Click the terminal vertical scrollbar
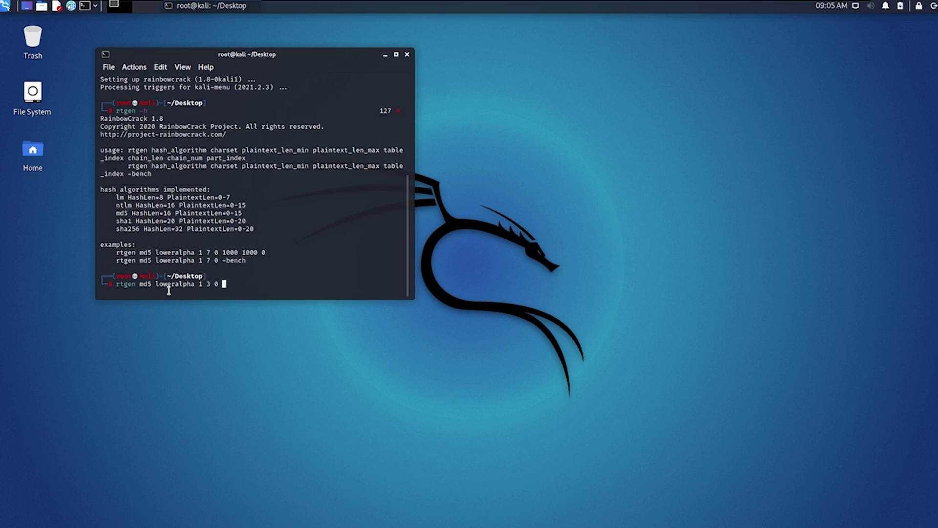The image size is (938, 528). 407,235
